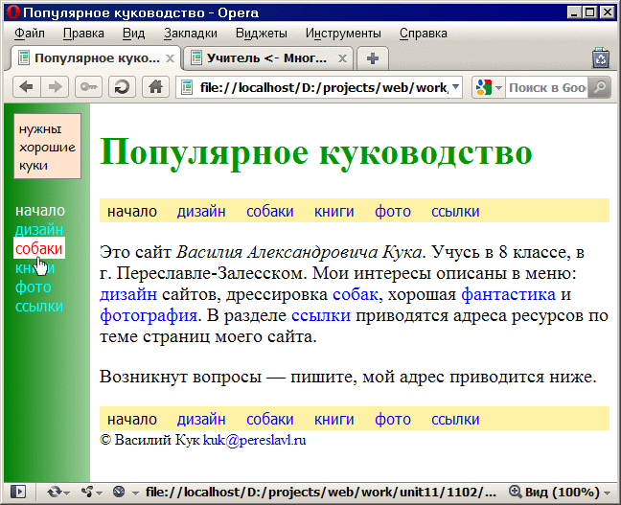This screenshot has width=621, height=505.
Task: Click the Back navigation arrow
Action: (x=27, y=87)
